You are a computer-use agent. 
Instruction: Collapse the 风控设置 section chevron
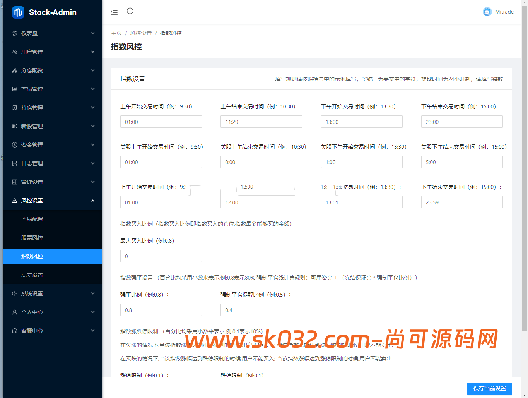click(93, 201)
